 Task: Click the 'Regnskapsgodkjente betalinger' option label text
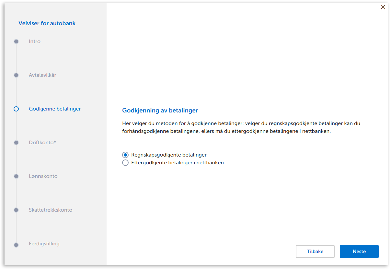click(169, 155)
